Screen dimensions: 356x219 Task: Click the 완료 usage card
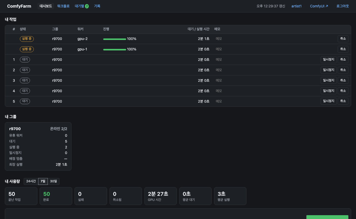[56, 196]
